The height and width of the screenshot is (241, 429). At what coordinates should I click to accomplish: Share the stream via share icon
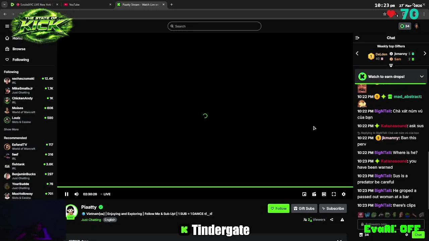pos(331,220)
